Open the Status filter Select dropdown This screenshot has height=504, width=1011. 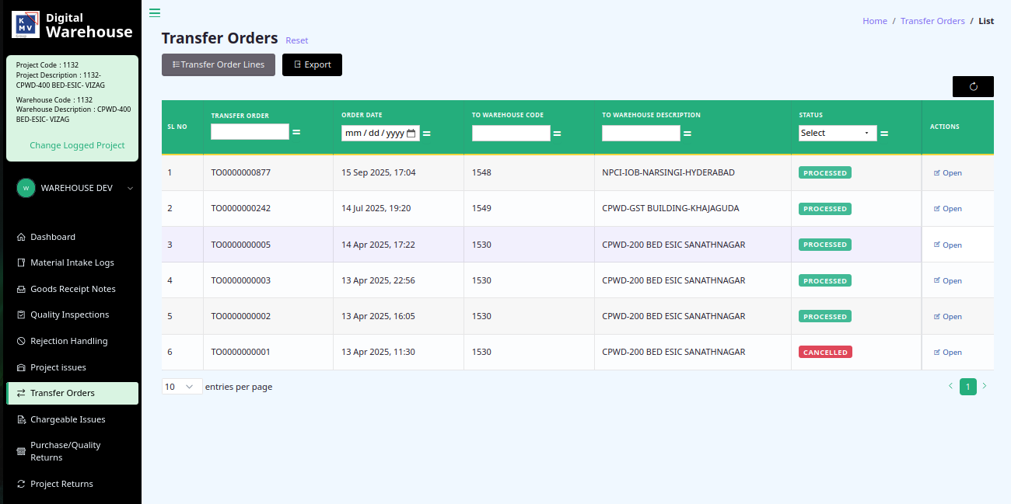click(x=837, y=133)
